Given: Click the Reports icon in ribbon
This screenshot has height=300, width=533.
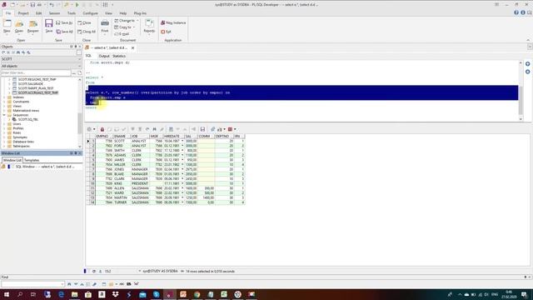Looking at the screenshot, I should [149, 23].
